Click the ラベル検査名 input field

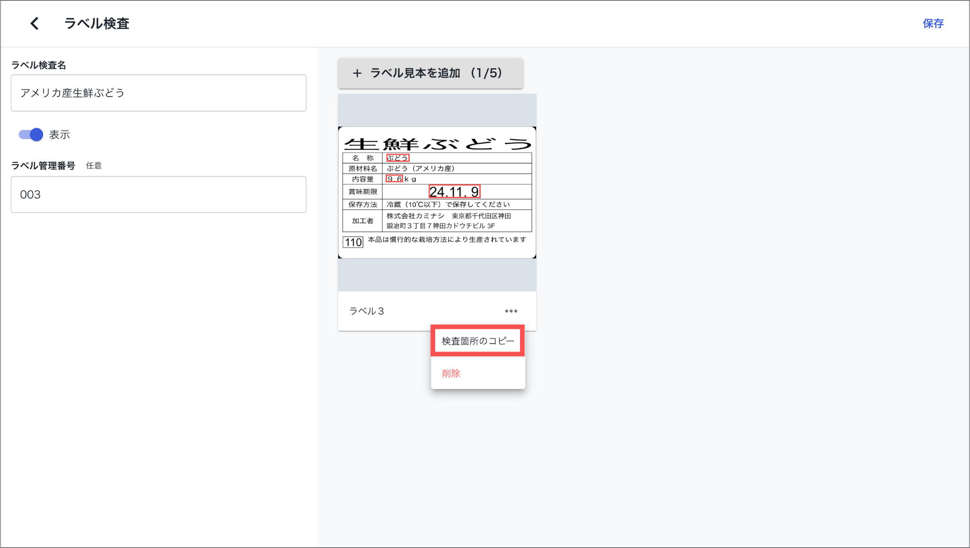pos(158,93)
